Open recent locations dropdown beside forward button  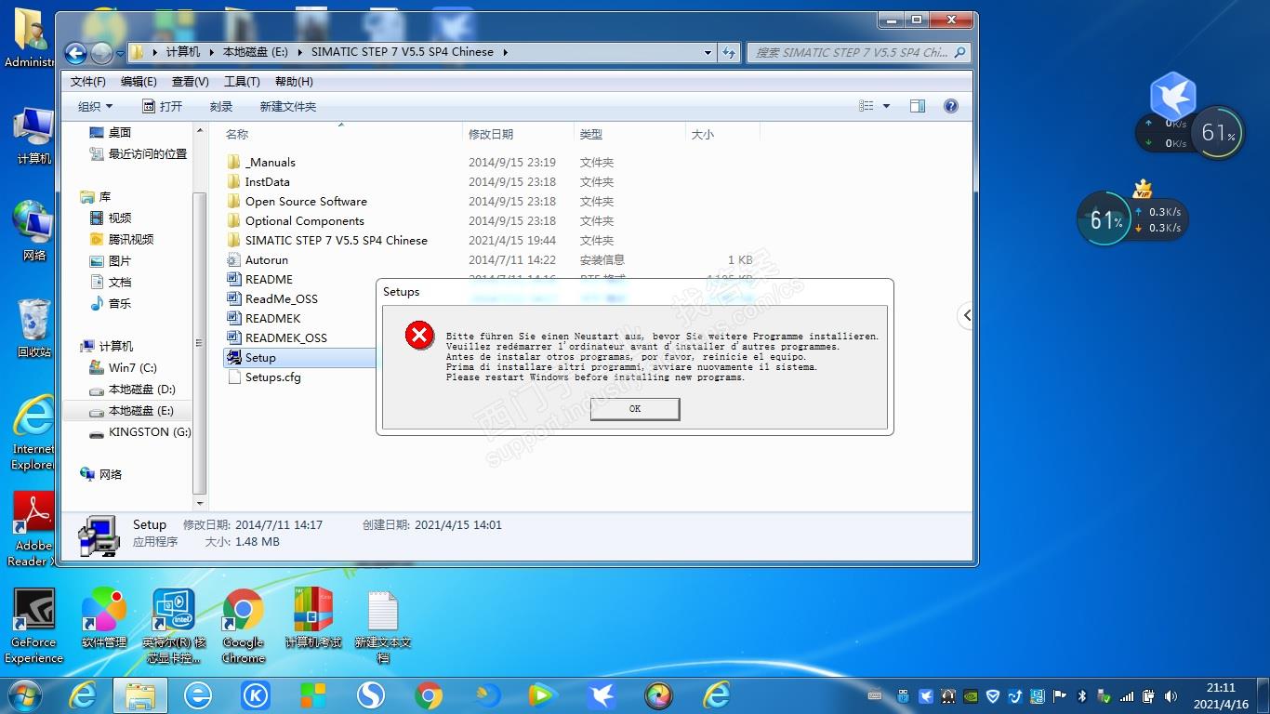[119, 53]
